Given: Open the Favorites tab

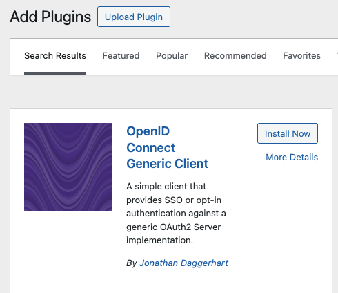Looking at the screenshot, I should [301, 56].
